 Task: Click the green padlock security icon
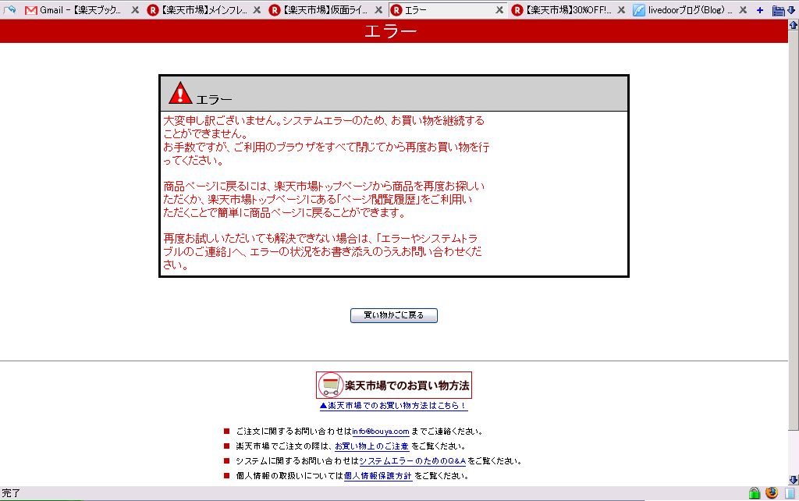(755, 493)
